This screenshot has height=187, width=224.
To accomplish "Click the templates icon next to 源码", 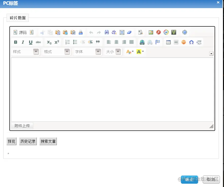I will (31, 32).
